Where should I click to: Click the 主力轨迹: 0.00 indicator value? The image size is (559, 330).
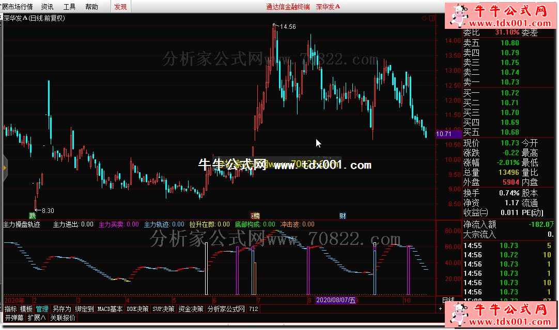click(164, 225)
